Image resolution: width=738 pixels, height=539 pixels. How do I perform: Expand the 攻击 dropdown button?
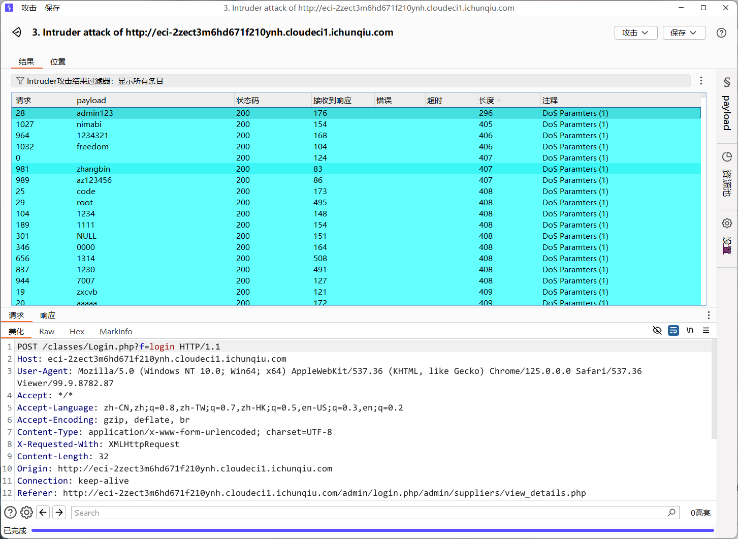635,33
